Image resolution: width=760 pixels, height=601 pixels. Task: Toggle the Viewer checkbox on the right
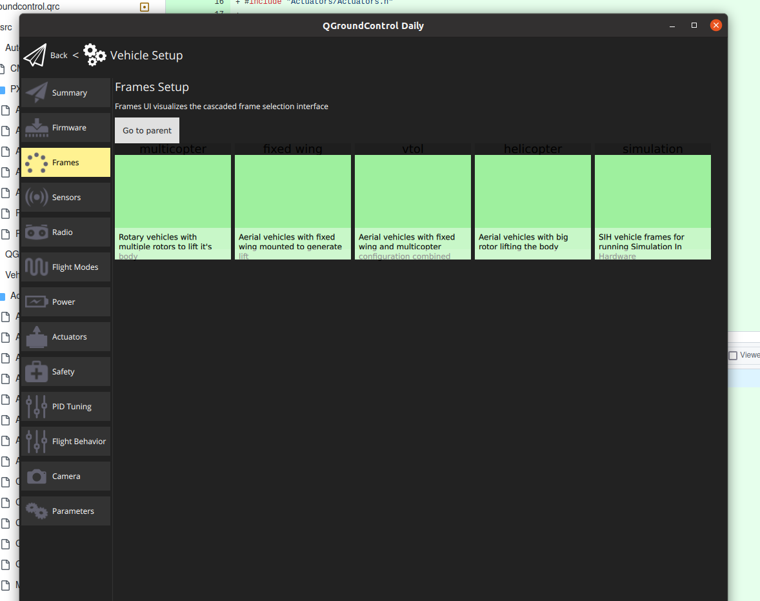(734, 354)
